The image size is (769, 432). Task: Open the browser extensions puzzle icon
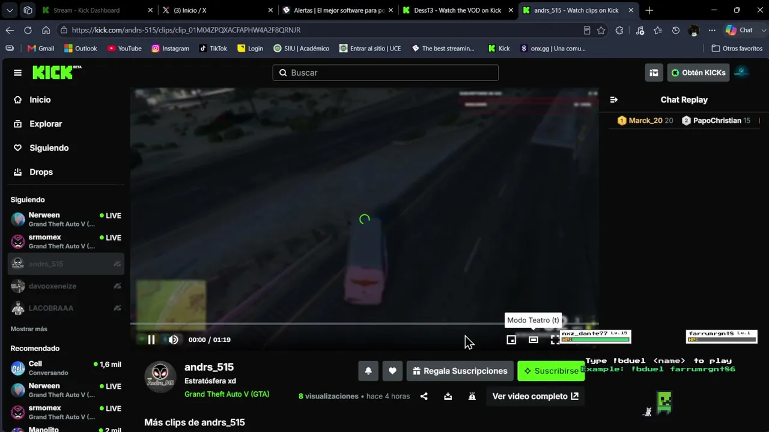619,30
